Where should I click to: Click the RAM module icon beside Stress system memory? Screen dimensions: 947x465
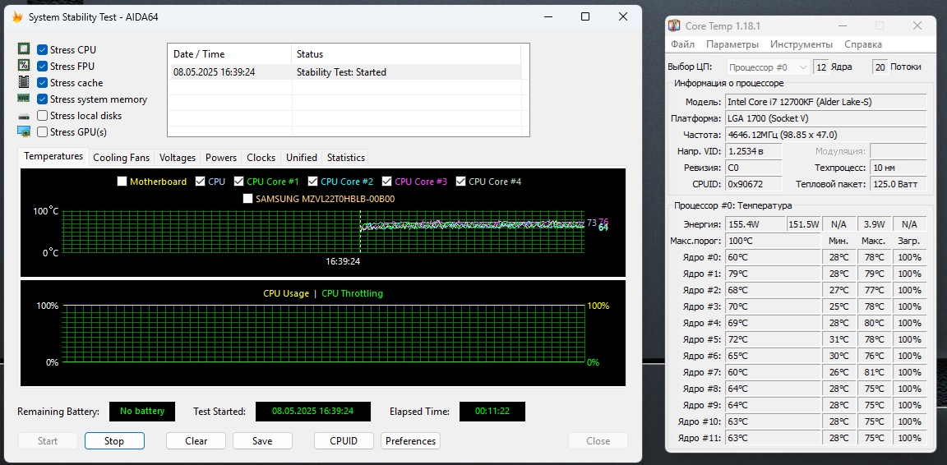(24, 99)
